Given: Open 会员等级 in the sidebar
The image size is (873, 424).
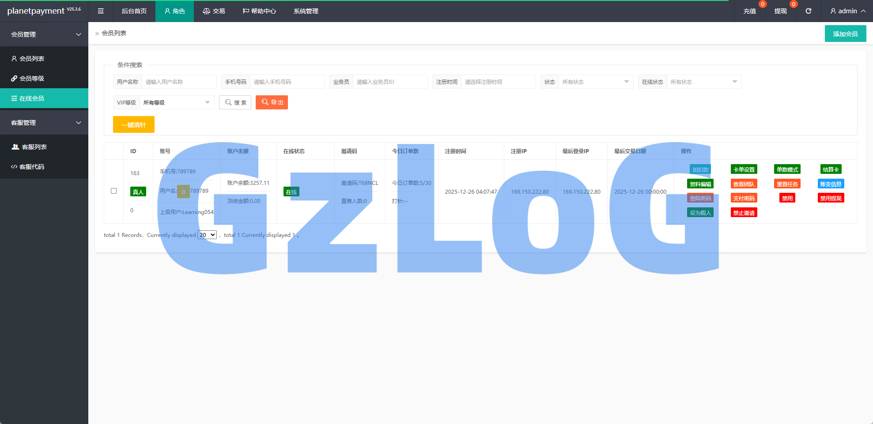Looking at the screenshot, I should (31, 79).
